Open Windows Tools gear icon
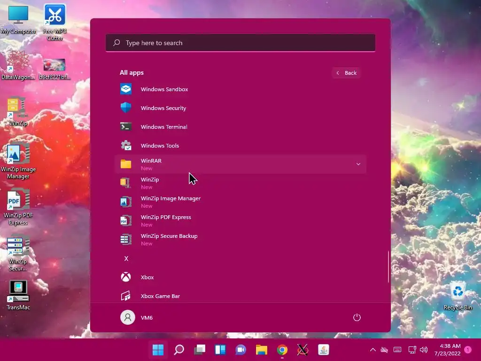This screenshot has width=481, height=361. click(126, 146)
